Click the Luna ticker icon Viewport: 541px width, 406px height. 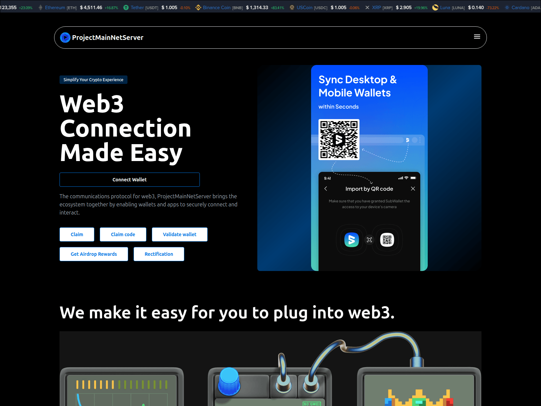pos(436,7)
